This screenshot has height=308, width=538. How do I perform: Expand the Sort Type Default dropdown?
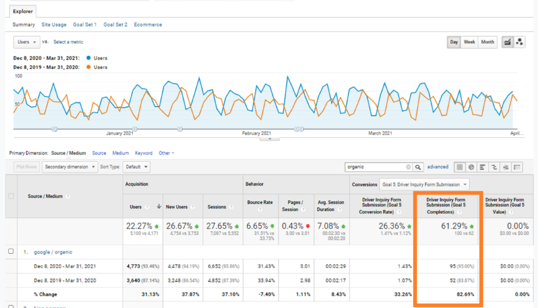point(136,167)
